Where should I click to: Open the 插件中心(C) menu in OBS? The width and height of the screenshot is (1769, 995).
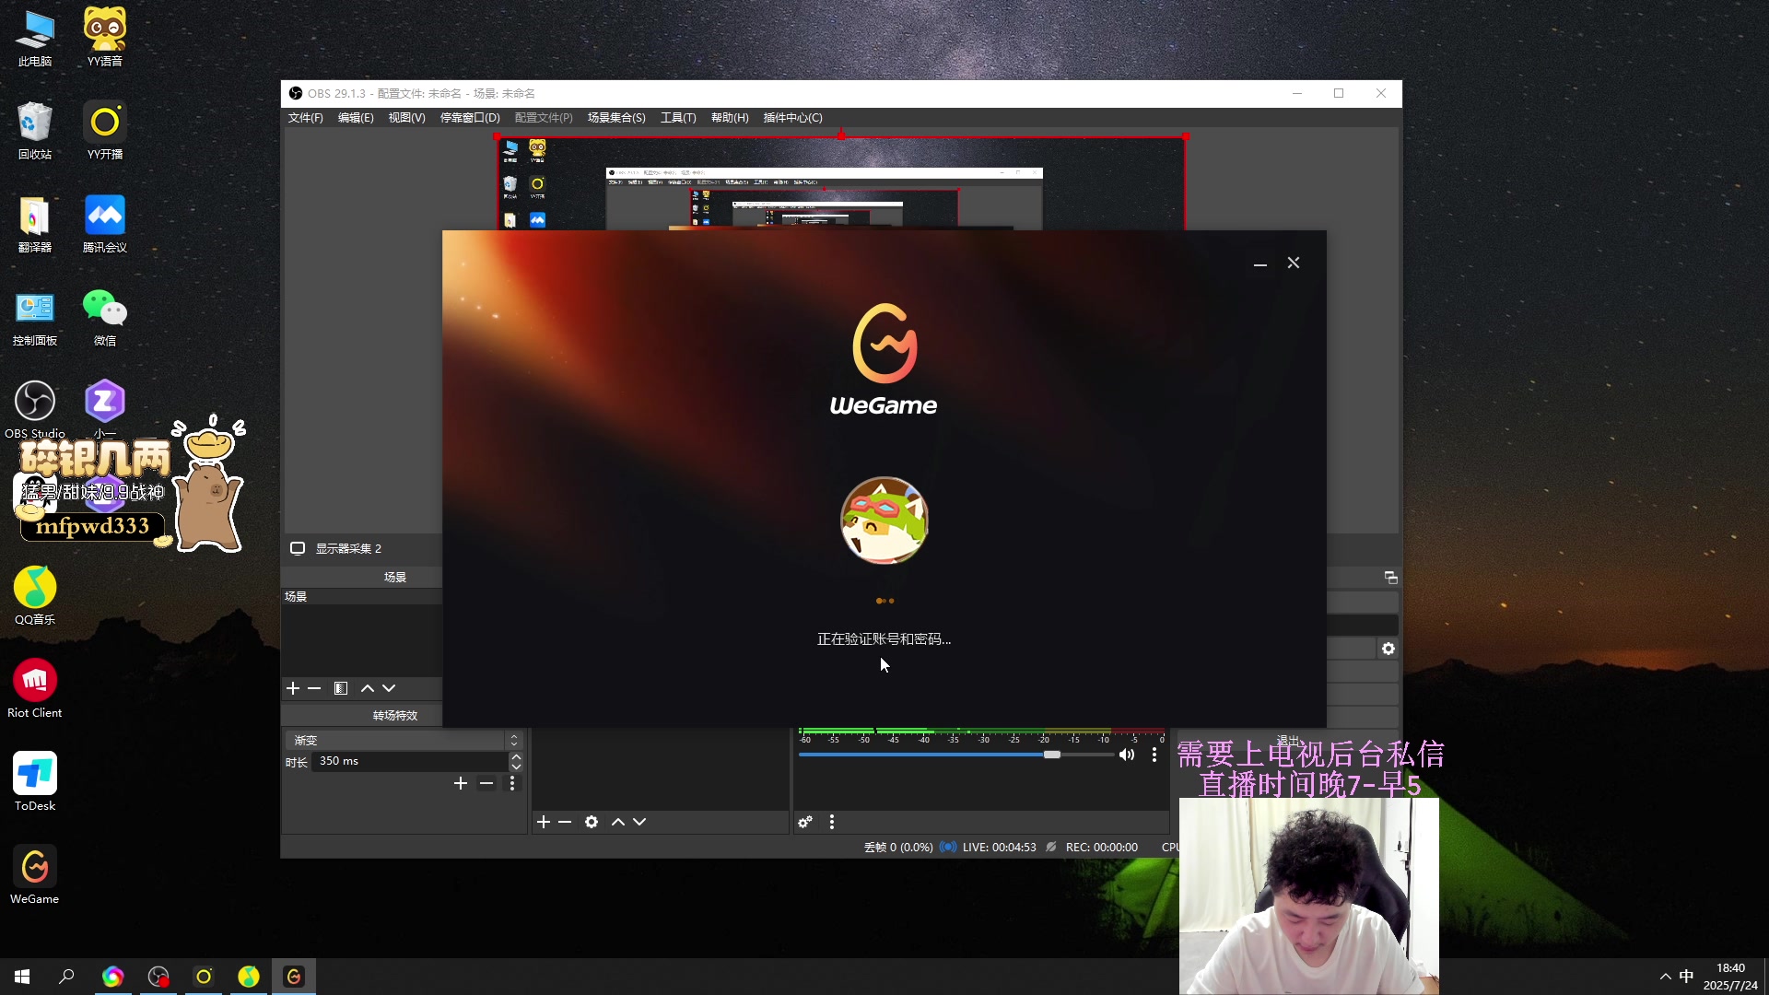(x=792, y=118)
